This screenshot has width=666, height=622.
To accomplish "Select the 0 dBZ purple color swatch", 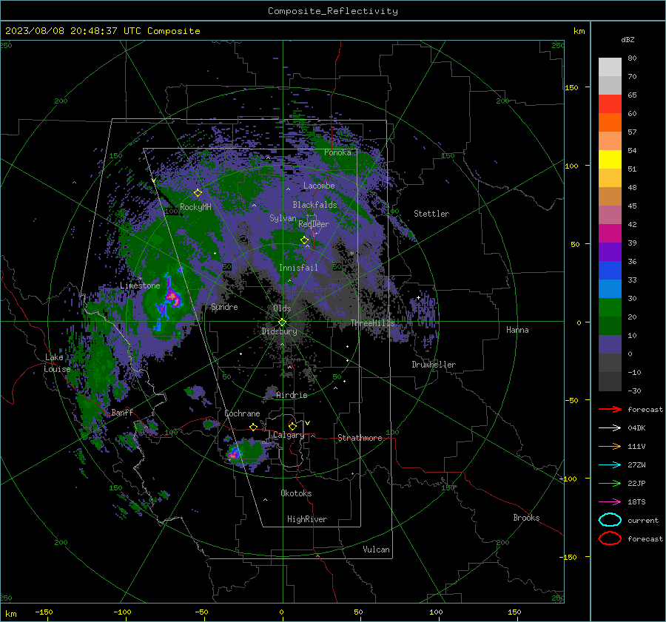I will coord(610,345).
